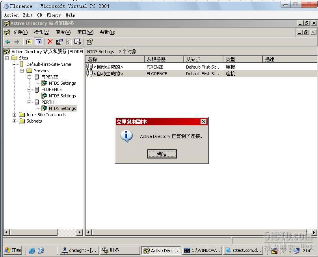Image resolution: width=318 pixels, height=257 pixels.
Task: Click the 确定 button in dialog
Action: tap(162, 154)
